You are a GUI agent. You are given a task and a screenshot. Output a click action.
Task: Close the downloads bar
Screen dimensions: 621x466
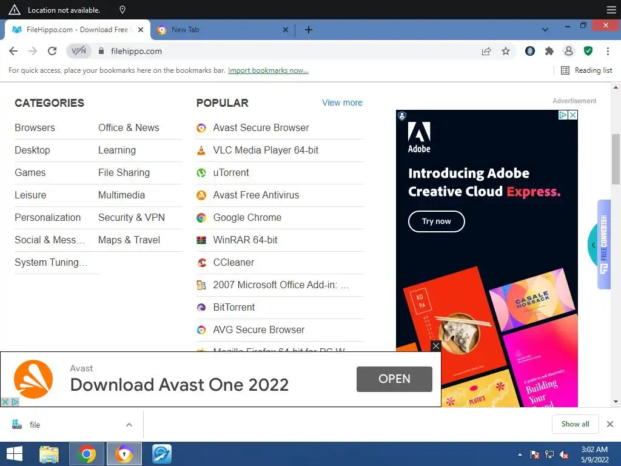(x=610, y=424)
